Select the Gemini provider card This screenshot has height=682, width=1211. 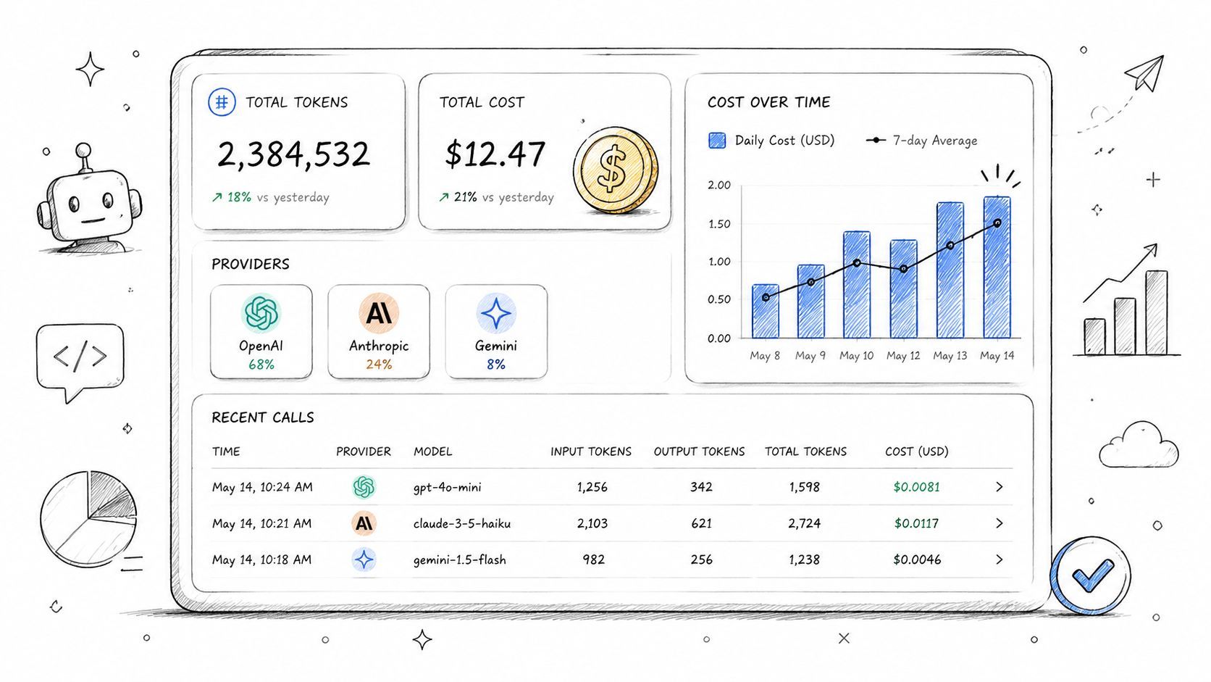[496, 331]
